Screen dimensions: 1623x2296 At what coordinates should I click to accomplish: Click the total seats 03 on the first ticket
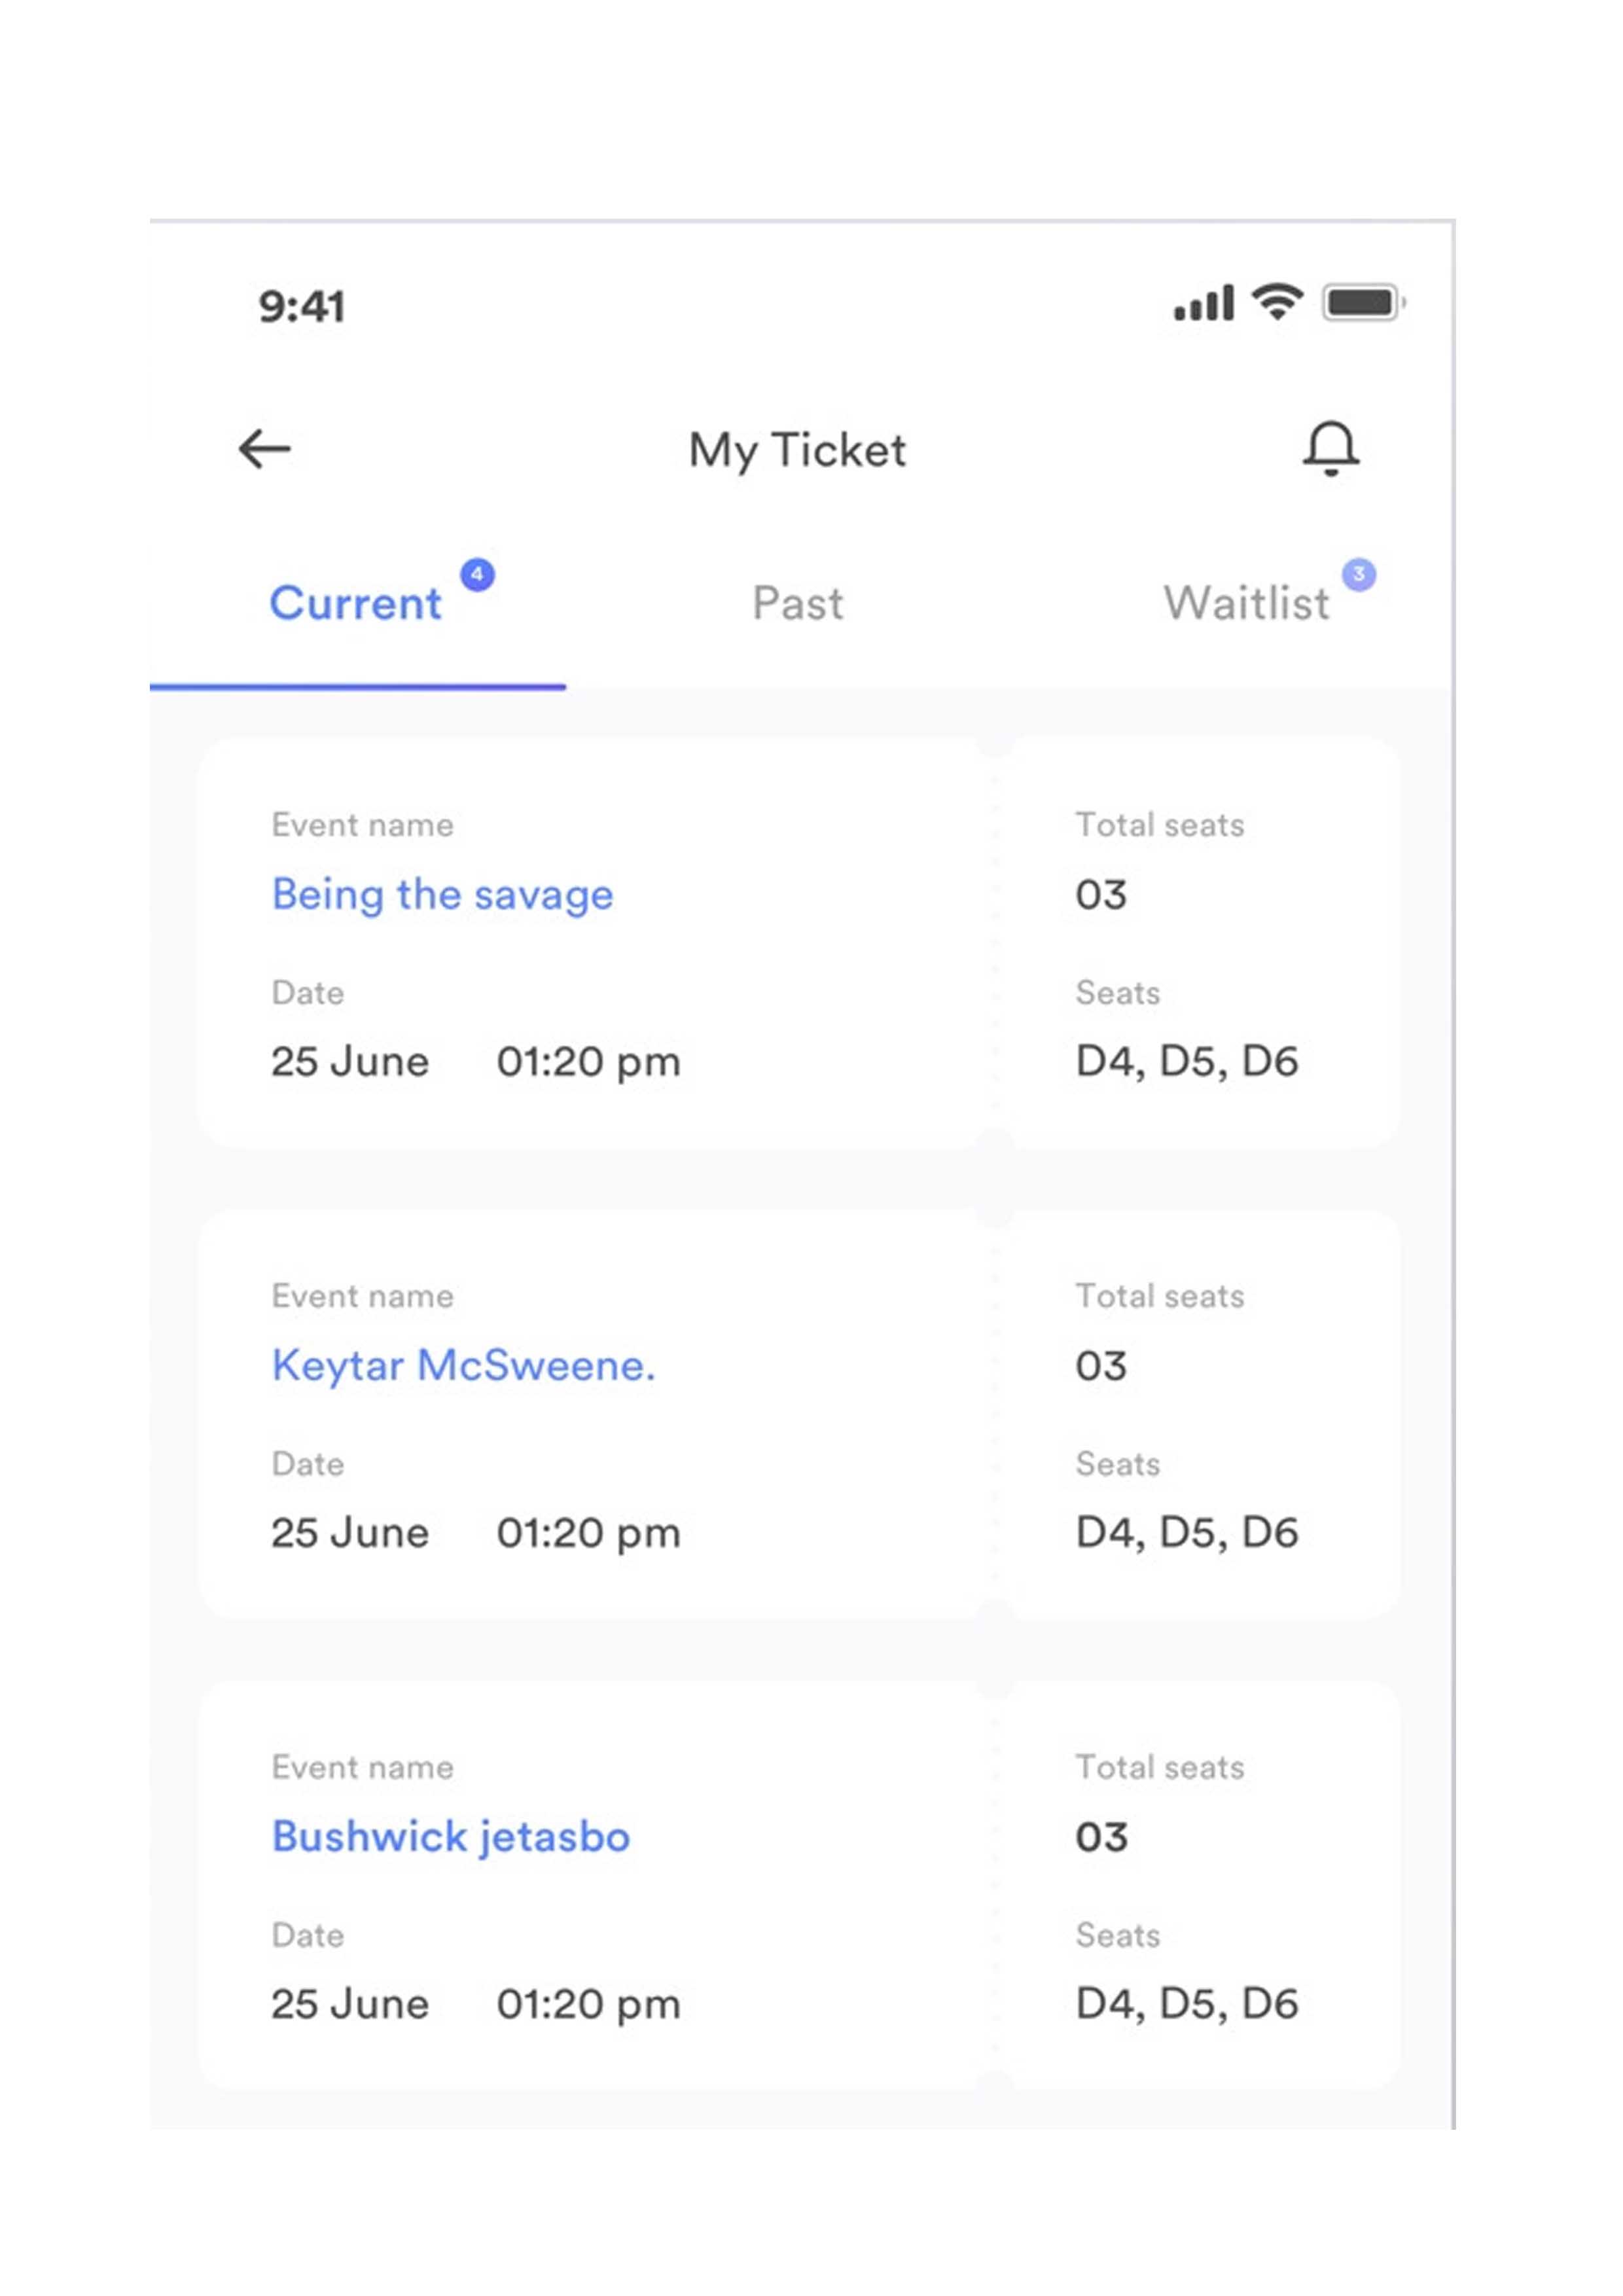[1101, 894]
